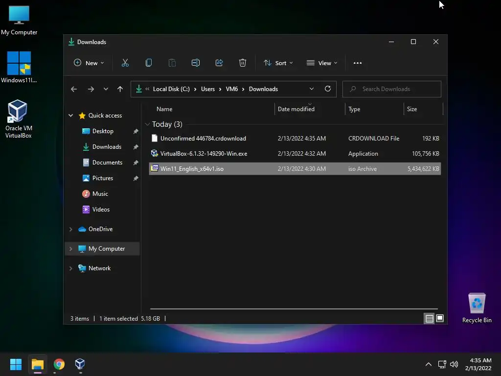
Task: Click the Delete trash can icon
Action: [243, 63]
